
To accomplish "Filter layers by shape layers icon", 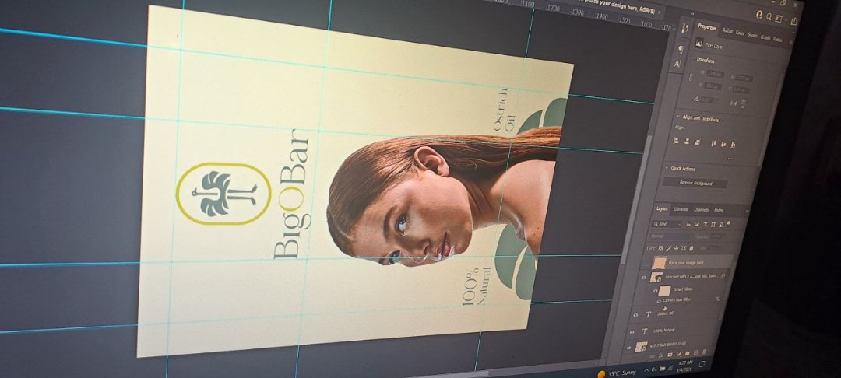I will point(713,225).
